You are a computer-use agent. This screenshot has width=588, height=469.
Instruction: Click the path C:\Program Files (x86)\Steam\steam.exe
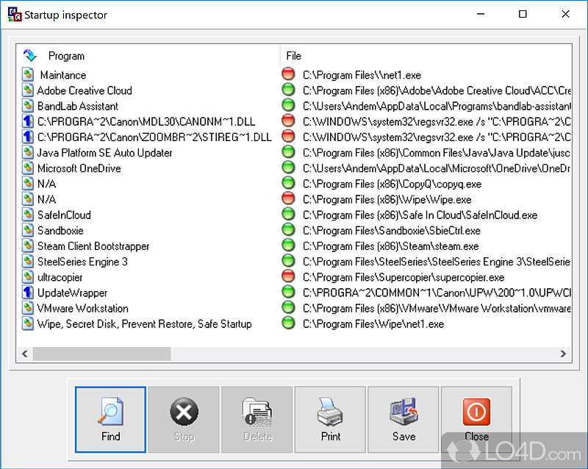391,246
